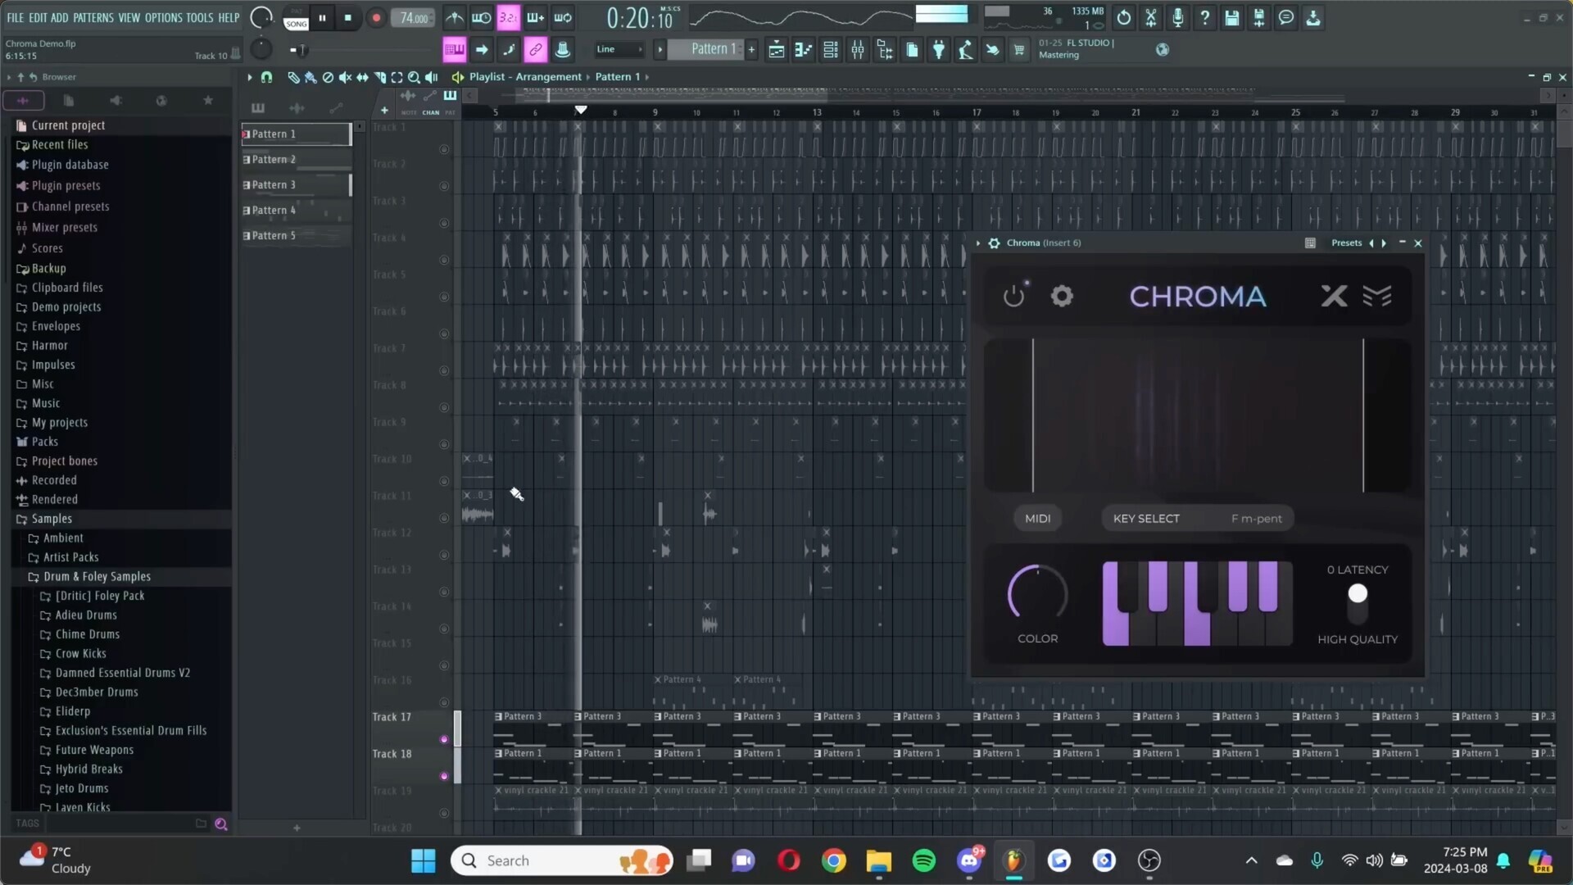Toggle the link/multilink to controllers icon
The height and width of the screenshot is (885, 1573).
535,50
